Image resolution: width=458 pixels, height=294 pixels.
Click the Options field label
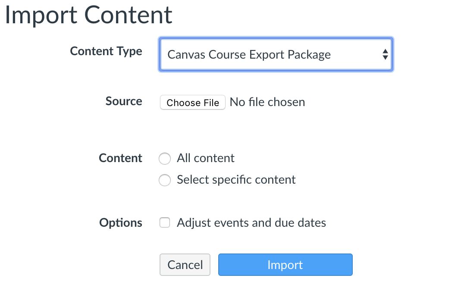(121, 223)
